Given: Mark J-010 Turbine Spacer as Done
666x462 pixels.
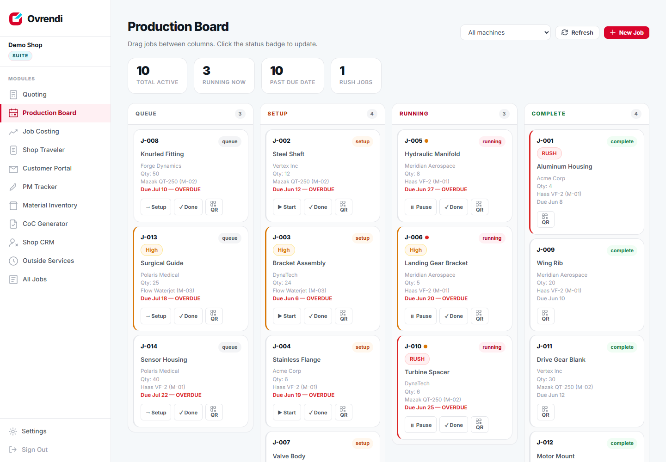Looking at the screenshot, I should [454, 425].
